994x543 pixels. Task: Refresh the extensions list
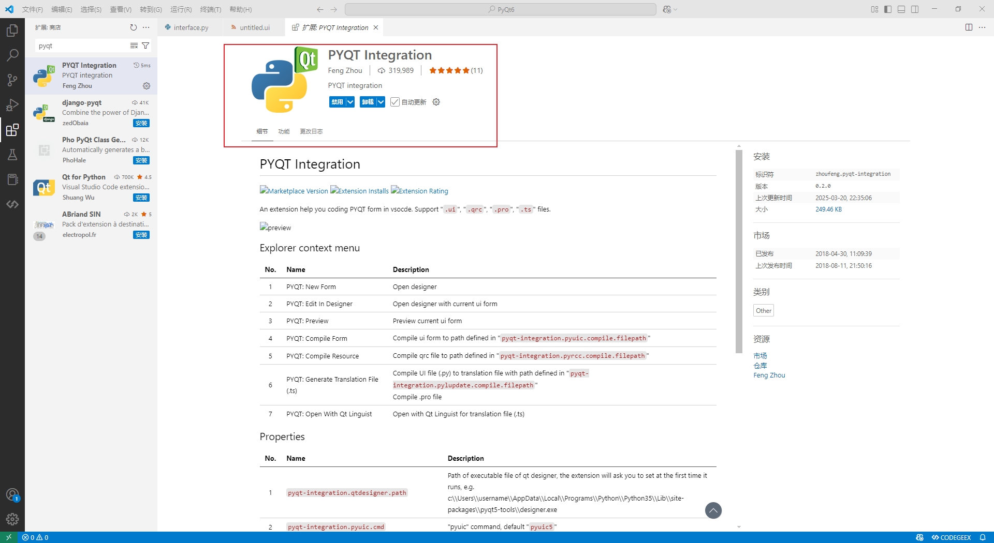[134, 27]
